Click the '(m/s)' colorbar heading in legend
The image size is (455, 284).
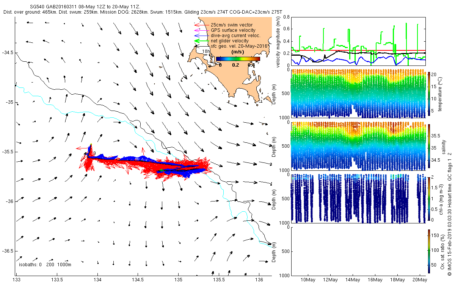[238, 52]
